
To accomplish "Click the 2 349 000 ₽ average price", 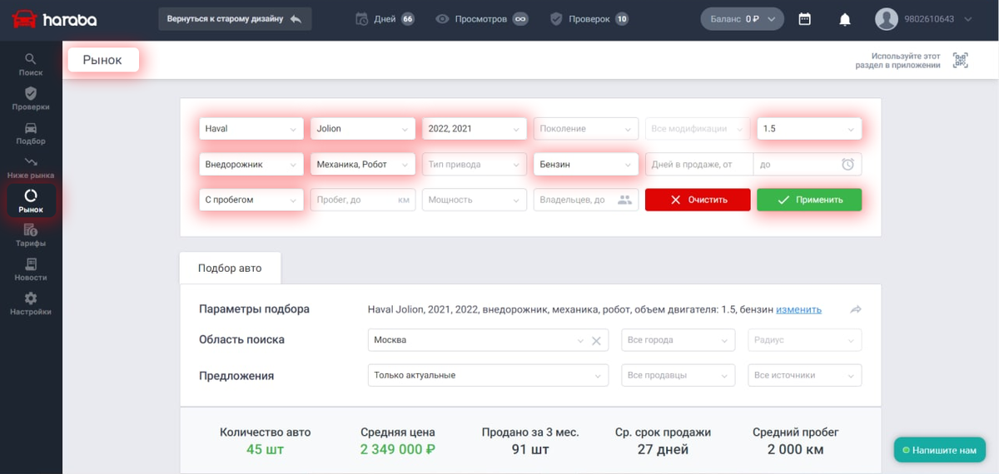I will click(x=397, y=450).
